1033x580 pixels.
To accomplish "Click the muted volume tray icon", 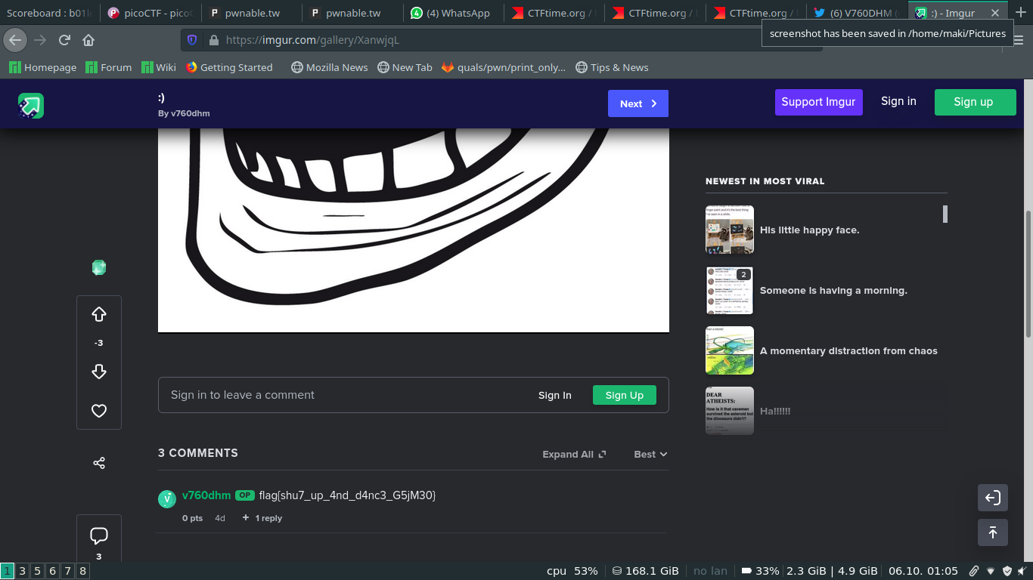I will click(x=1023, y=571).
